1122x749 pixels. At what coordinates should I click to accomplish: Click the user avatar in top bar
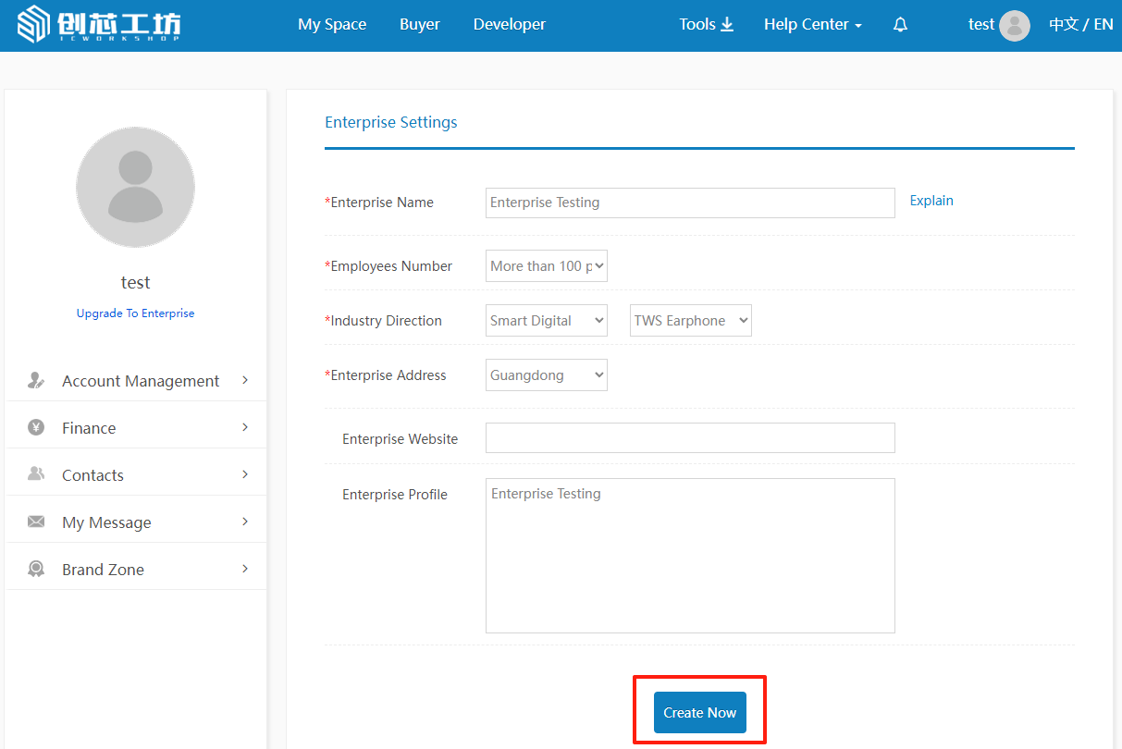point(1015,25)
